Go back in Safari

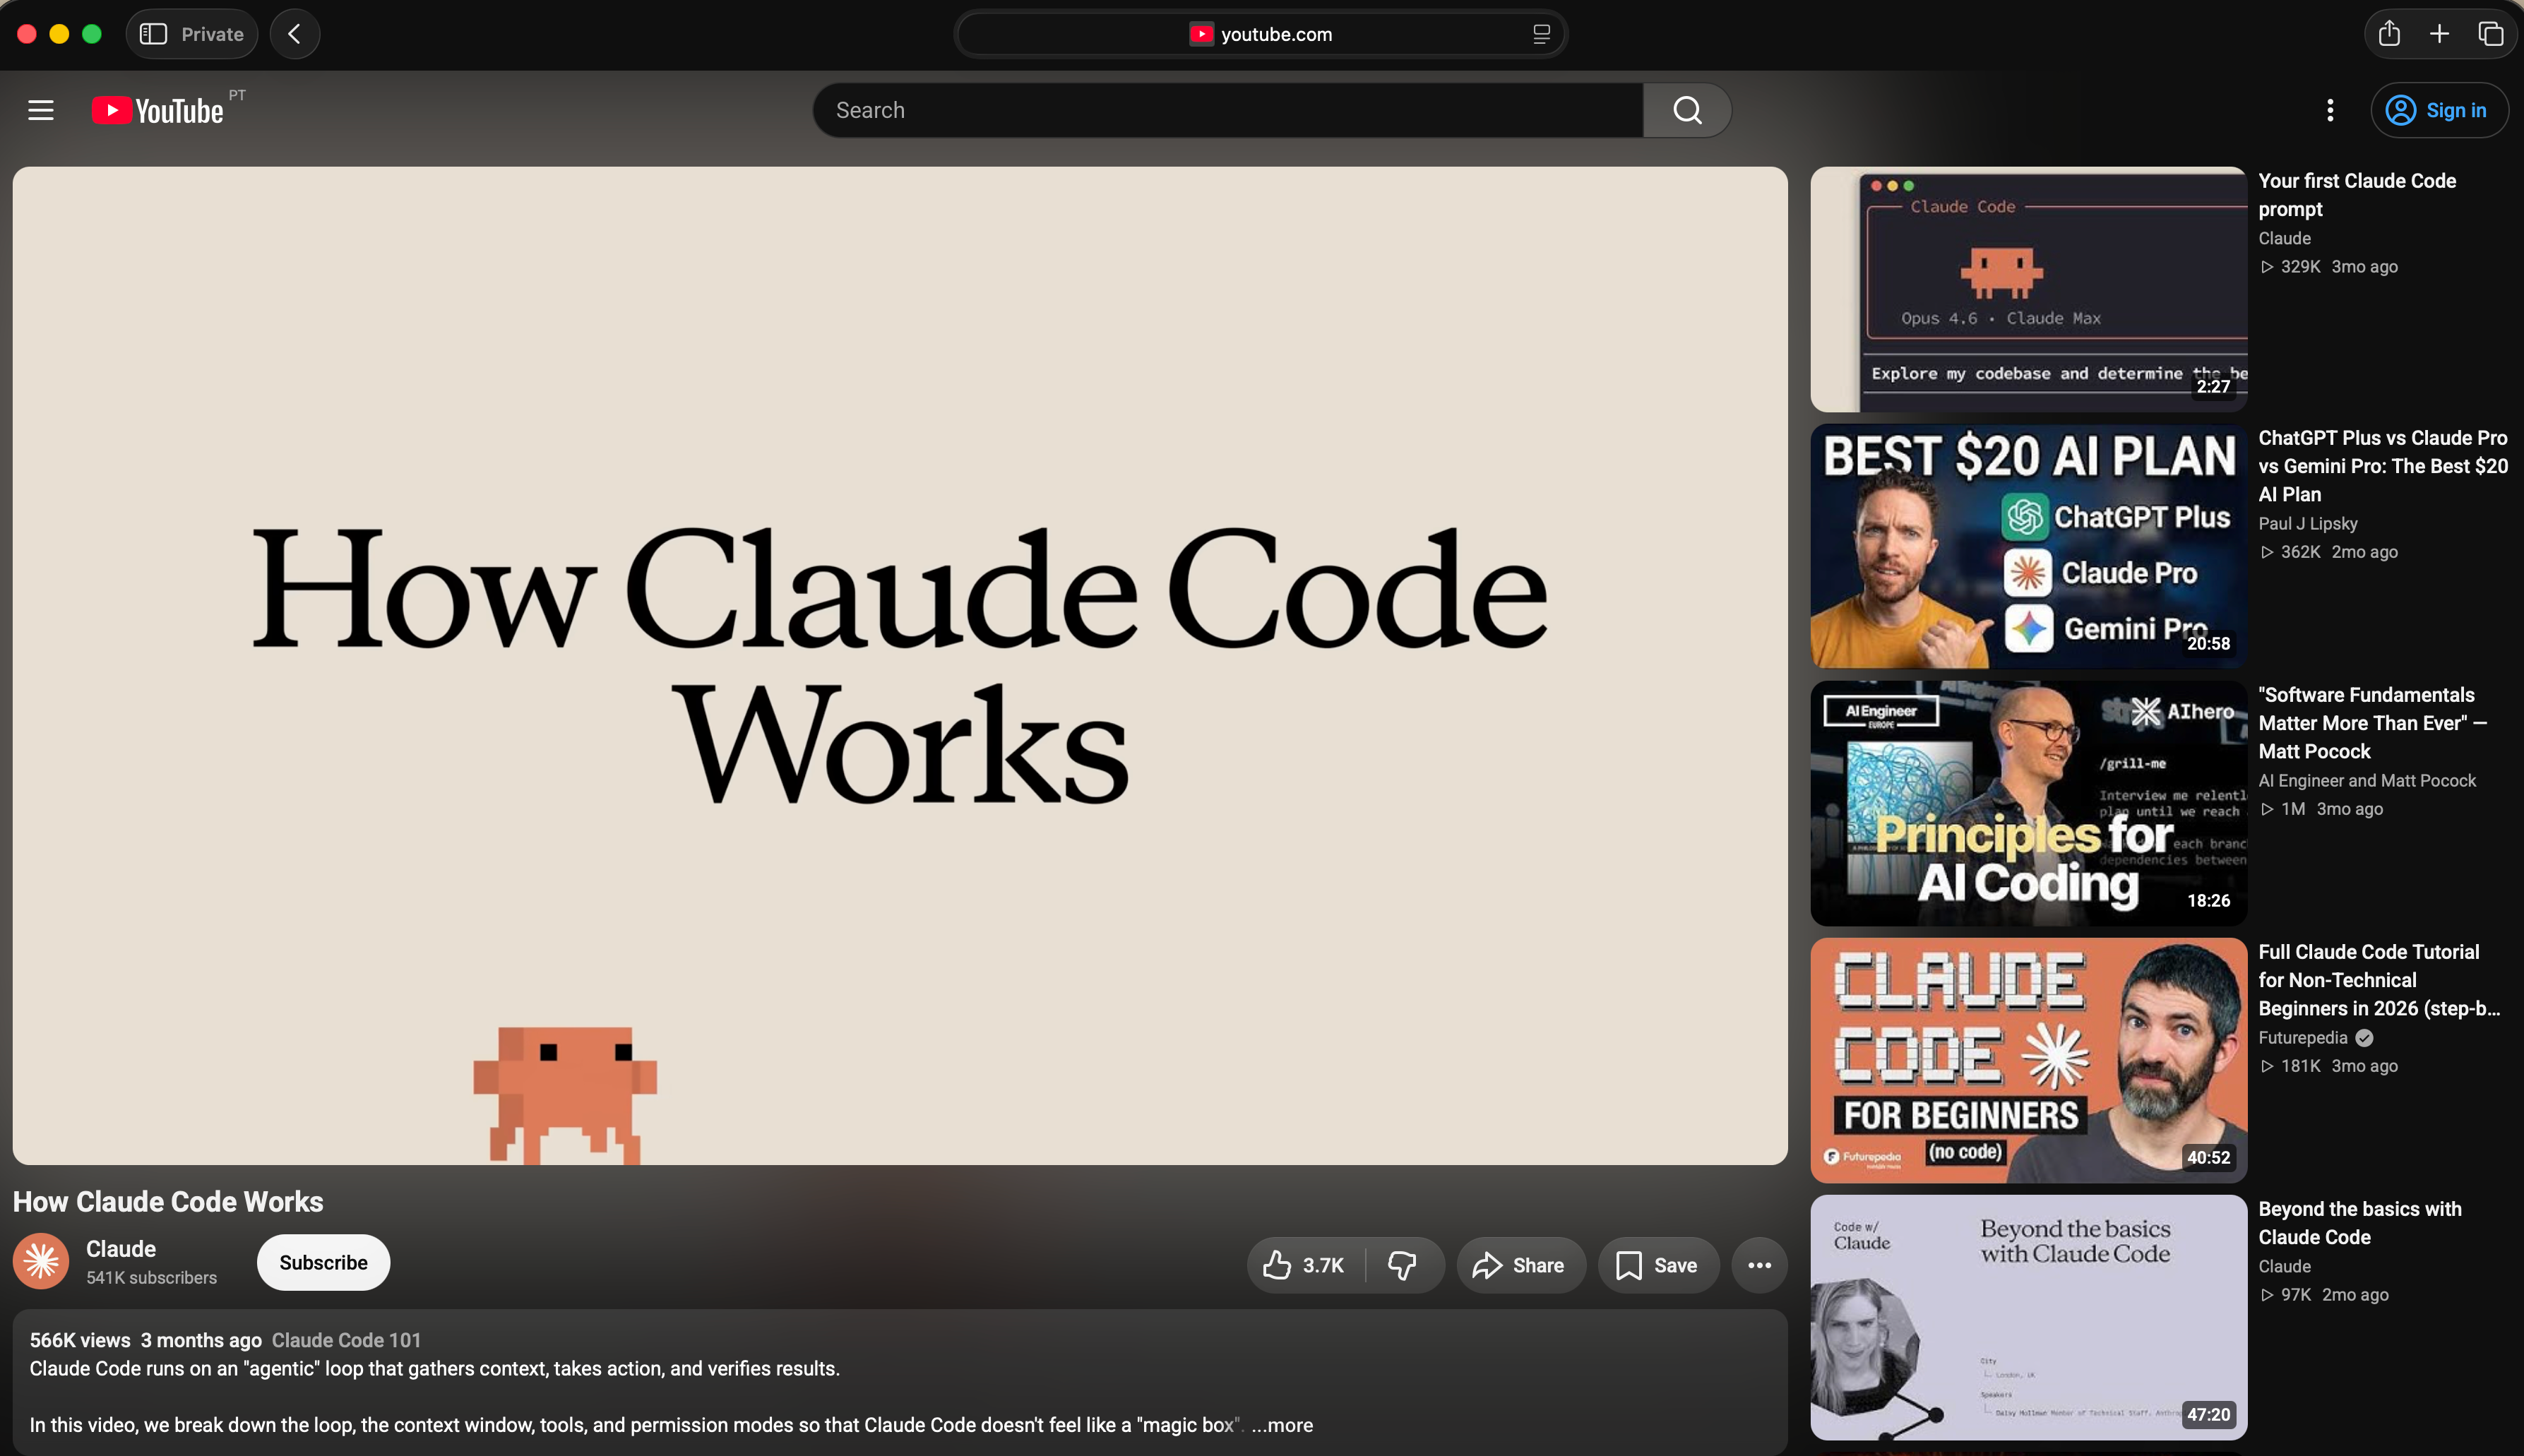(295, 34)
